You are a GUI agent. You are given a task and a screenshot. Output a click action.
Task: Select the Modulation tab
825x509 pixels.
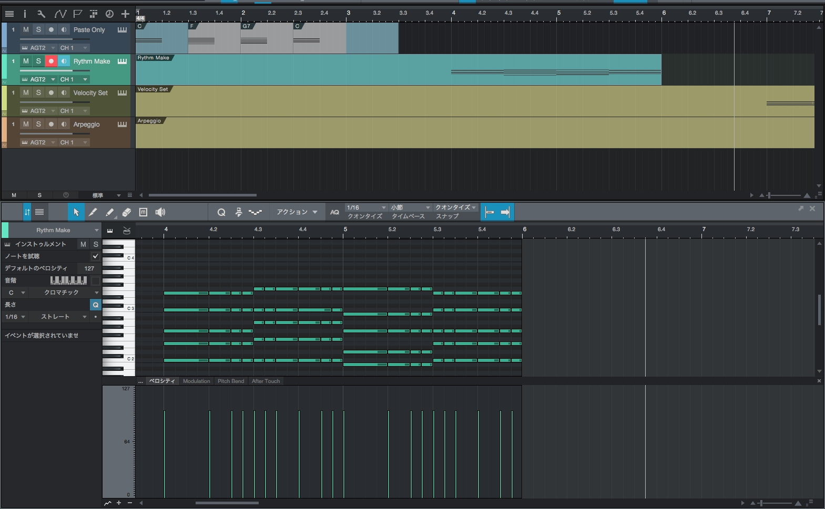197,381
